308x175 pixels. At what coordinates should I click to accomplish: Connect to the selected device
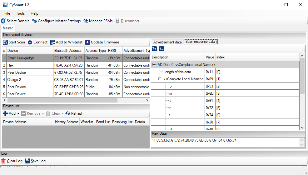point(37,42)
